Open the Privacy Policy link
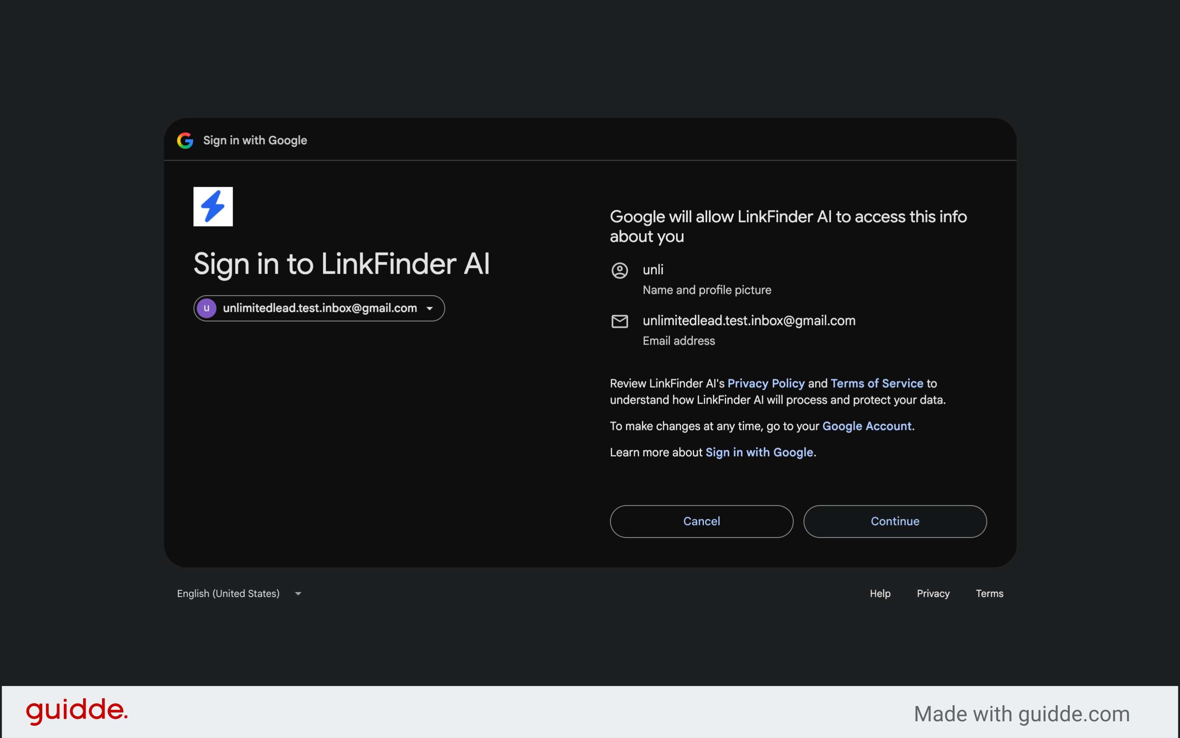The width and height of the screenshot is (1180, 738). click(766, 384)
